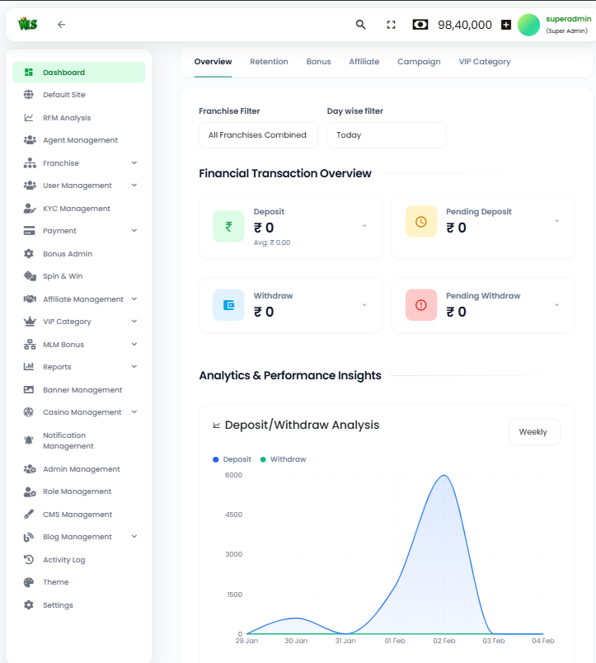Image resolution: width=596 pixels, height=663 pixels.
Task: Click the back arrow next to logo
Action: coord(61,25)
